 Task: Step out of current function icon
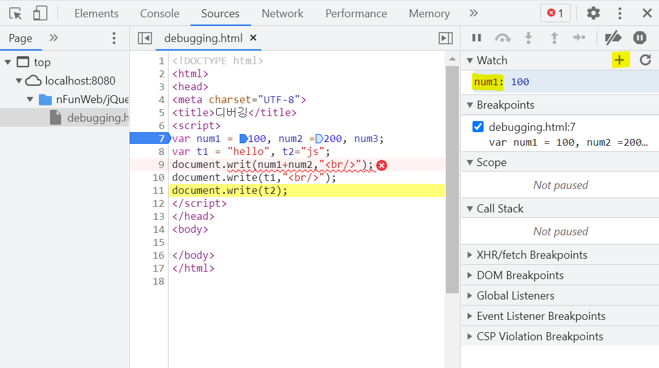(555, 38)
